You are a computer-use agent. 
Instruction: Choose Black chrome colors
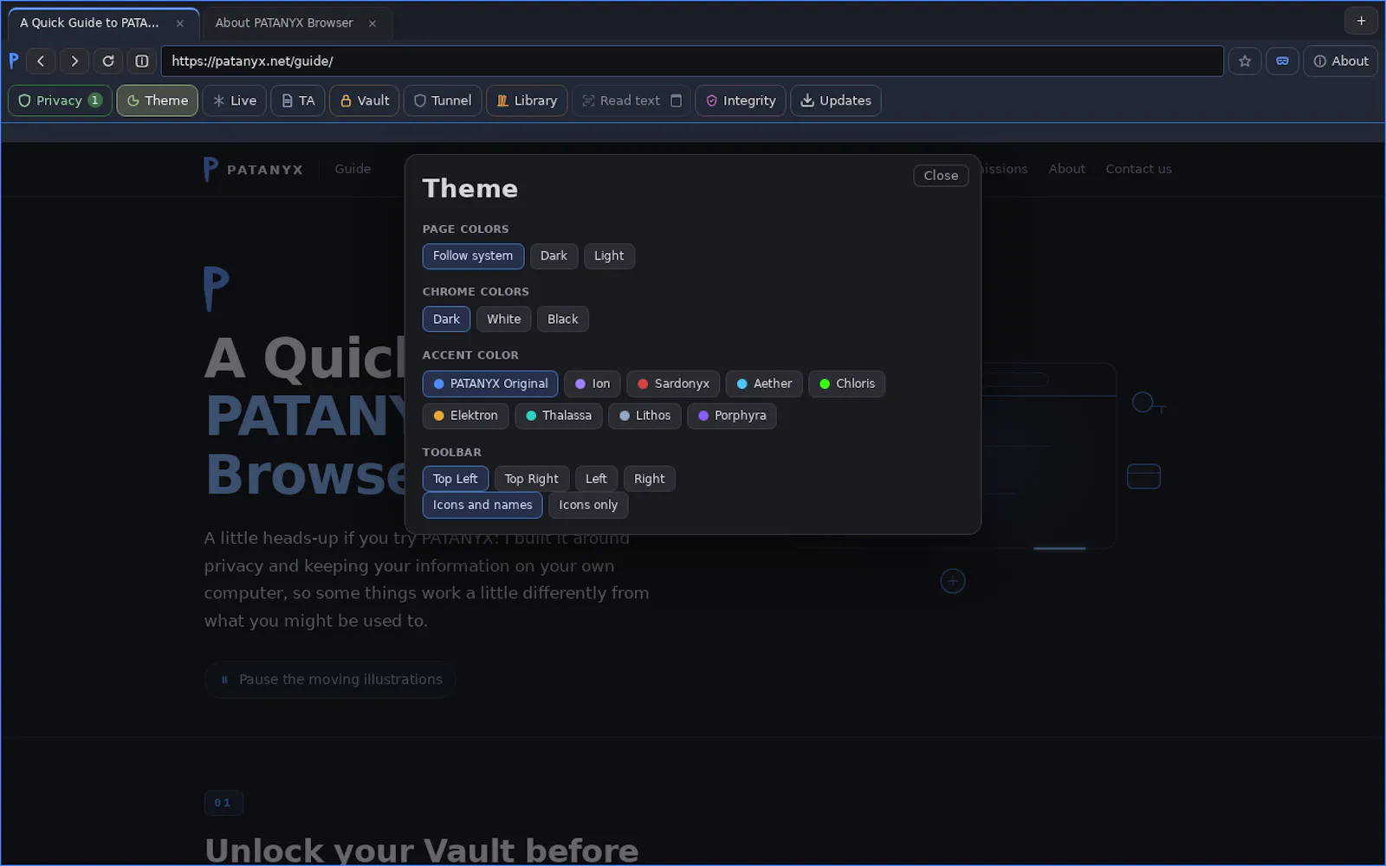563,320
